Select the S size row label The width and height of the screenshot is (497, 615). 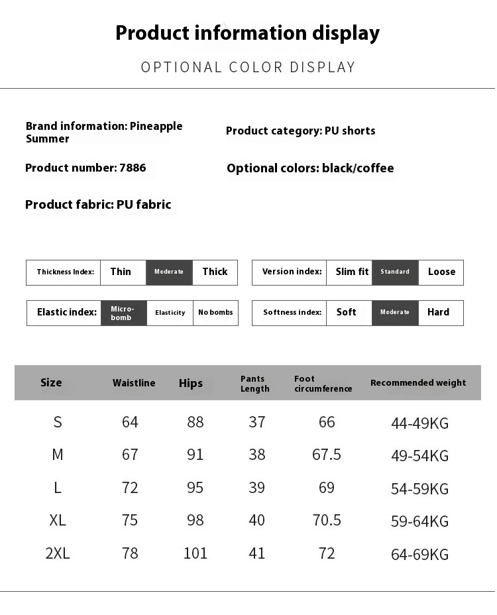click(58, 422)
